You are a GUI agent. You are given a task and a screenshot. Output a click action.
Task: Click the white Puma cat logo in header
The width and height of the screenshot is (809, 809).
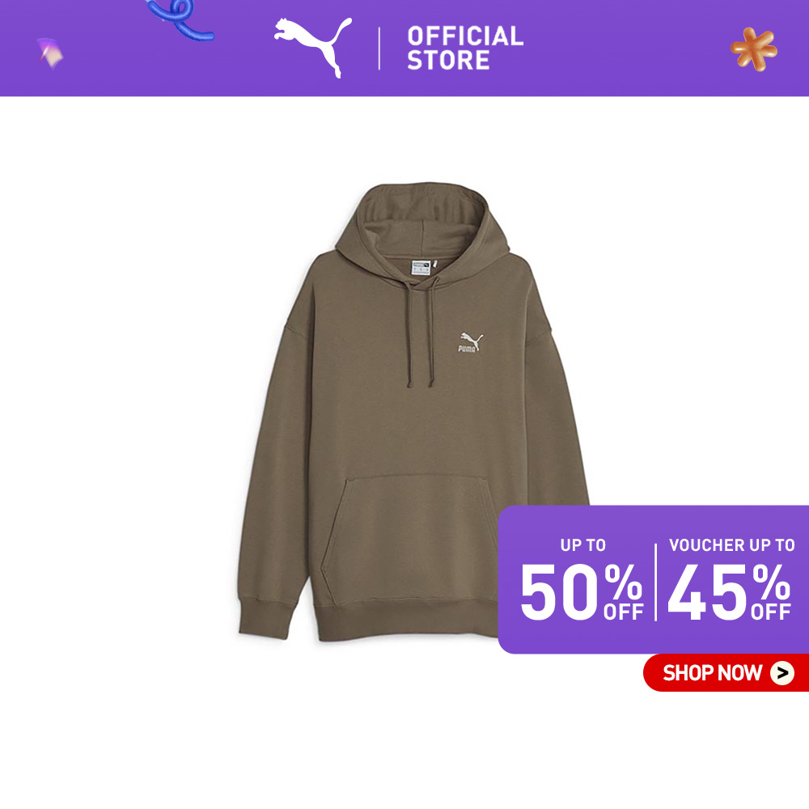click(312, 46)
